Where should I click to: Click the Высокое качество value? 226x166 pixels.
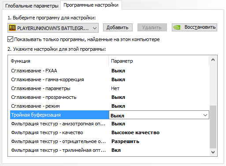135,132
